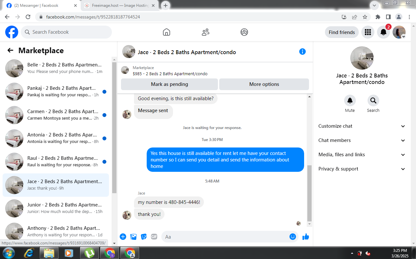Open Belle conversation in Marketplace list

[x=56, y=68]
